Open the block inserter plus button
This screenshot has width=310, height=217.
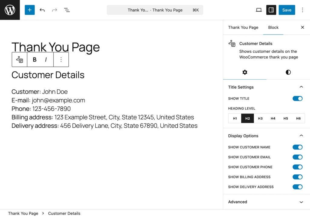pos(30,10)
